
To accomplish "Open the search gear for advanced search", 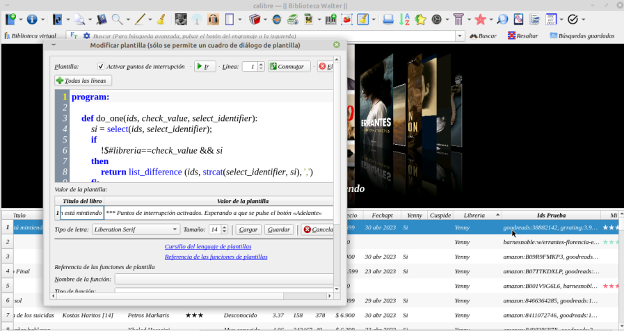I will click(x=87, y=35).
